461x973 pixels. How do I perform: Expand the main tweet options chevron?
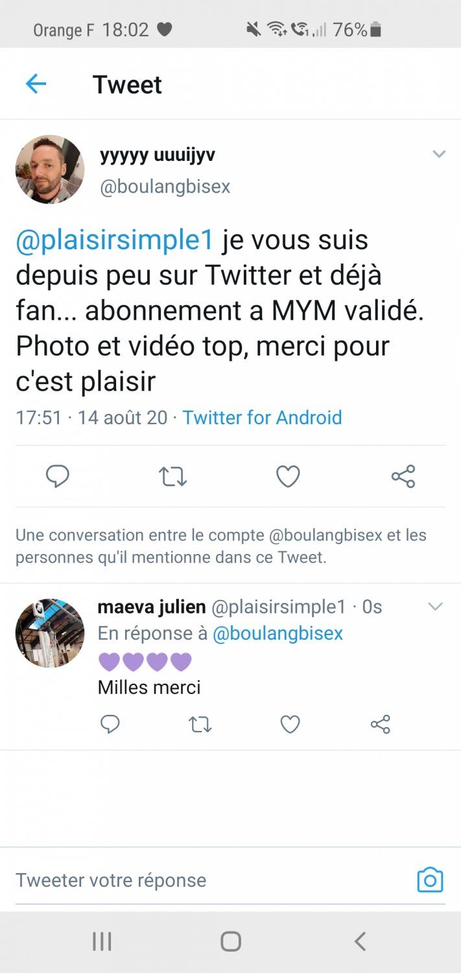click(439, 154)
